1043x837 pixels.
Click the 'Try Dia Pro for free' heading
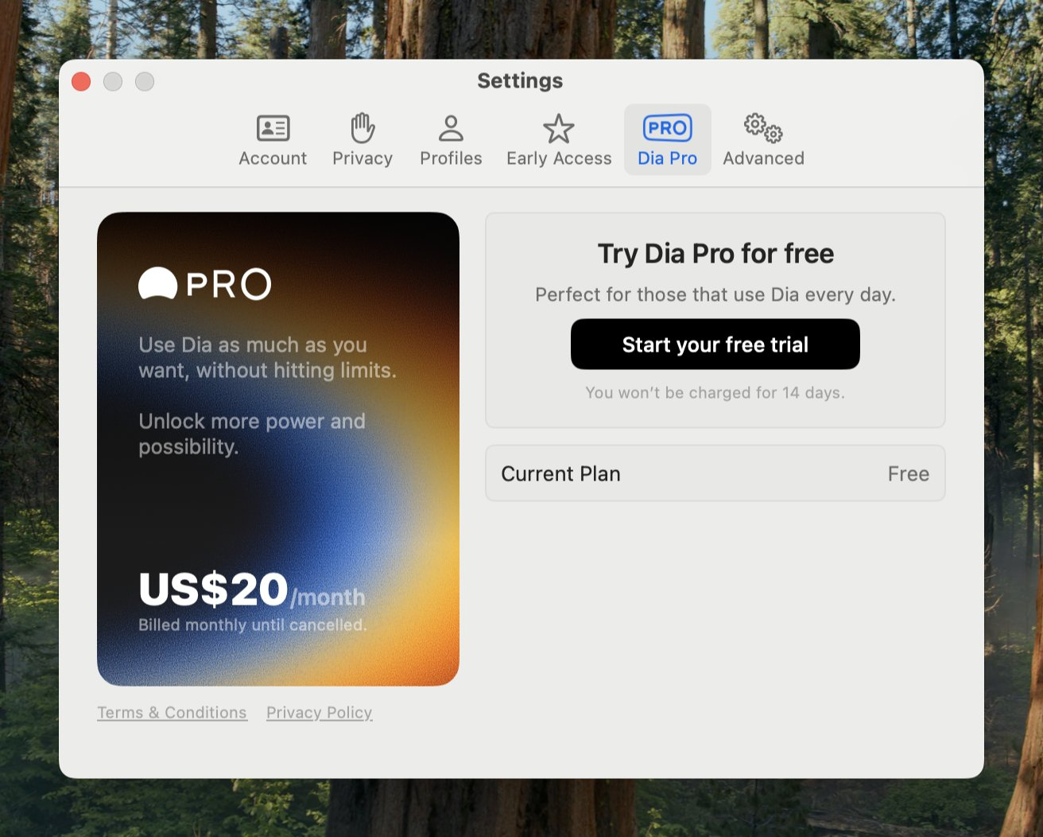point(715,254)
